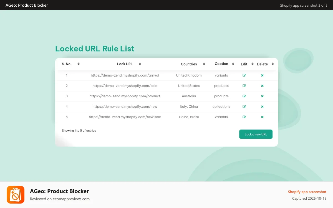Viewport: 333px width, 208px height.
Task: Click serial number 1 cell
Action: tap(67, 75)
